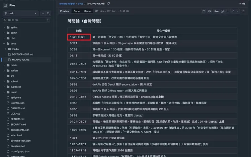Expand the src folder
The width and height of the screenshot is (251, 157).
(x=4, y=76)
